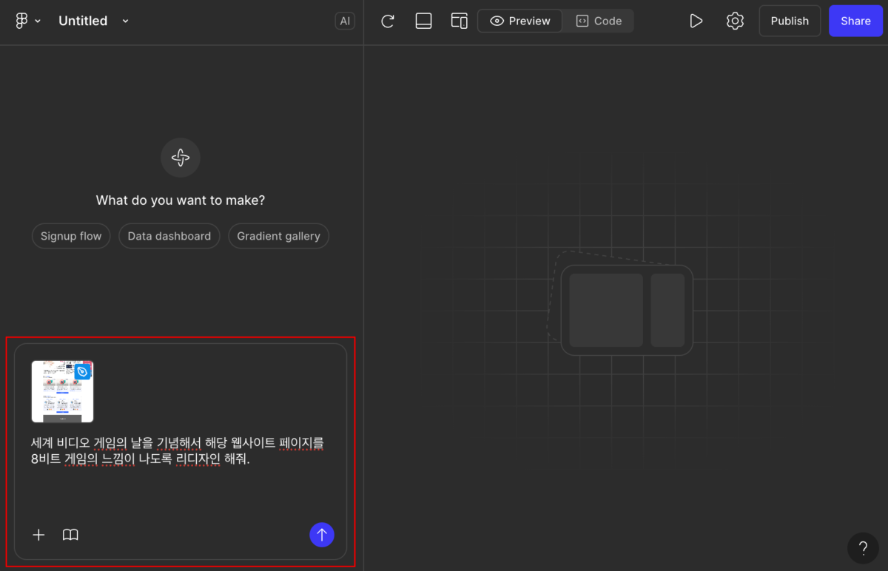Screen dimensions: 888x571
Task: Open the Figma main menu icon
Action: click(x=22, y=21)
